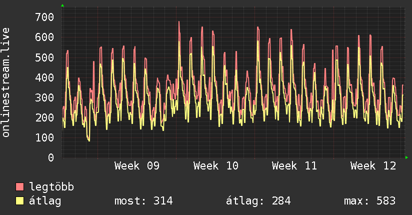The width and height of the screenshot is (412, 215).
Task: Click the max: 583 statistic
Action: click(369, 201)
